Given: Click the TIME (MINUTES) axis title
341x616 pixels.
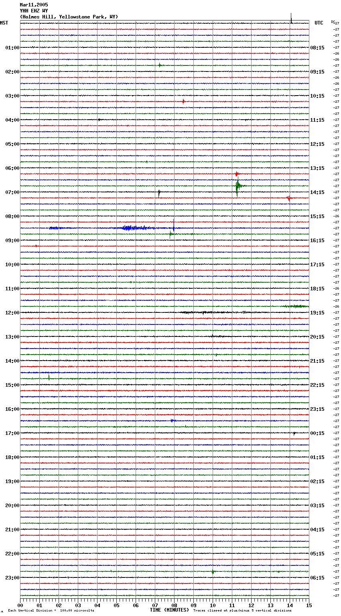Looking at the screenshot, I should (169, 610).
